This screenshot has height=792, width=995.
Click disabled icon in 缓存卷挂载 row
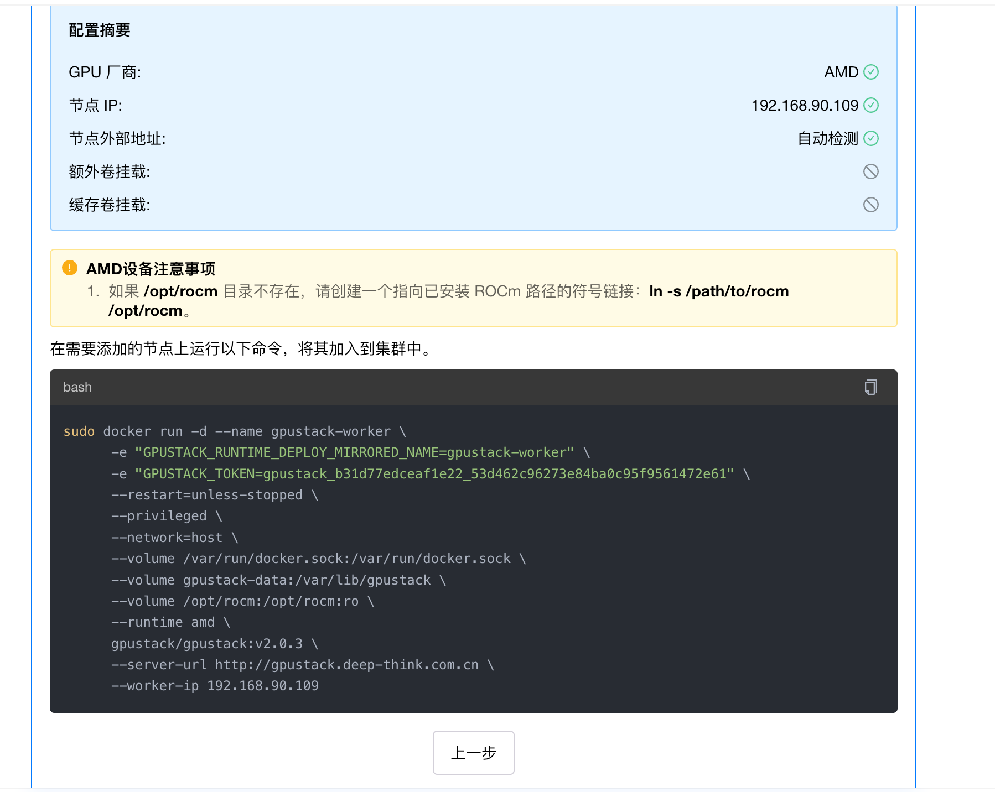tap(871, 205)
